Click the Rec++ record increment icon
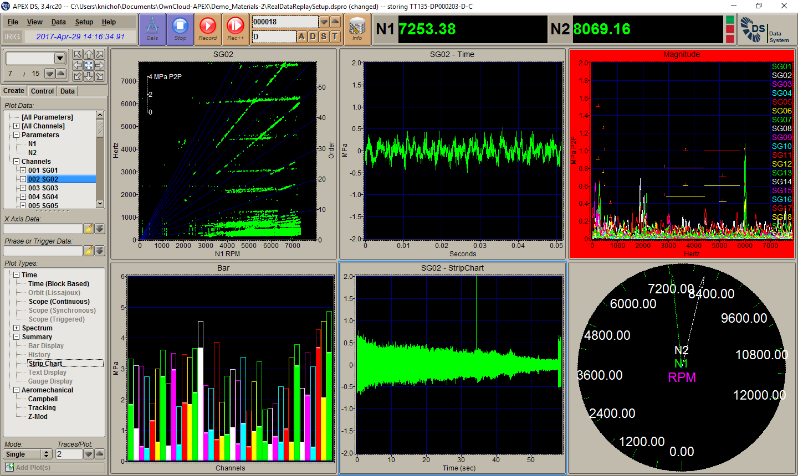 236,29
